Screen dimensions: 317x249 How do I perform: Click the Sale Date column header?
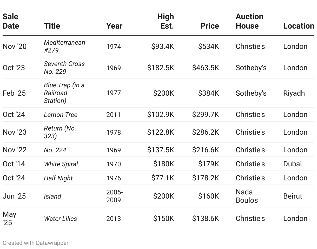[11, 21]
